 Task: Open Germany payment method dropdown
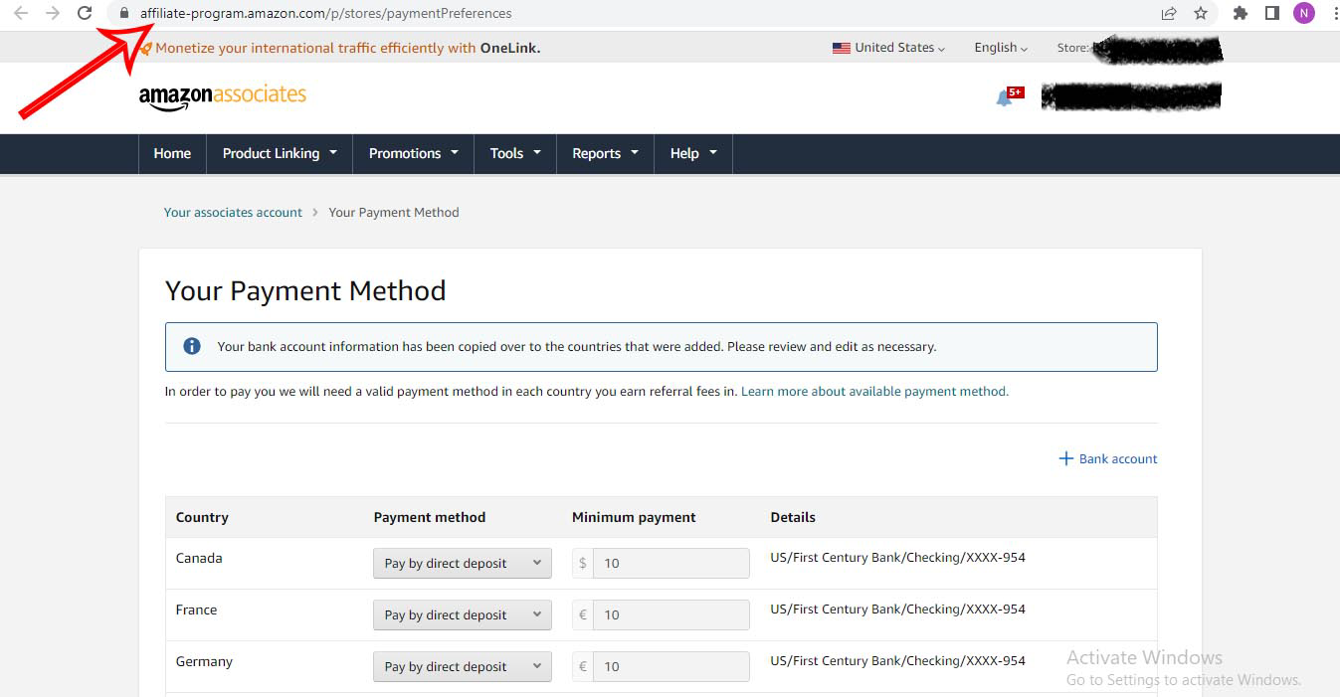(x=463, y=666)
